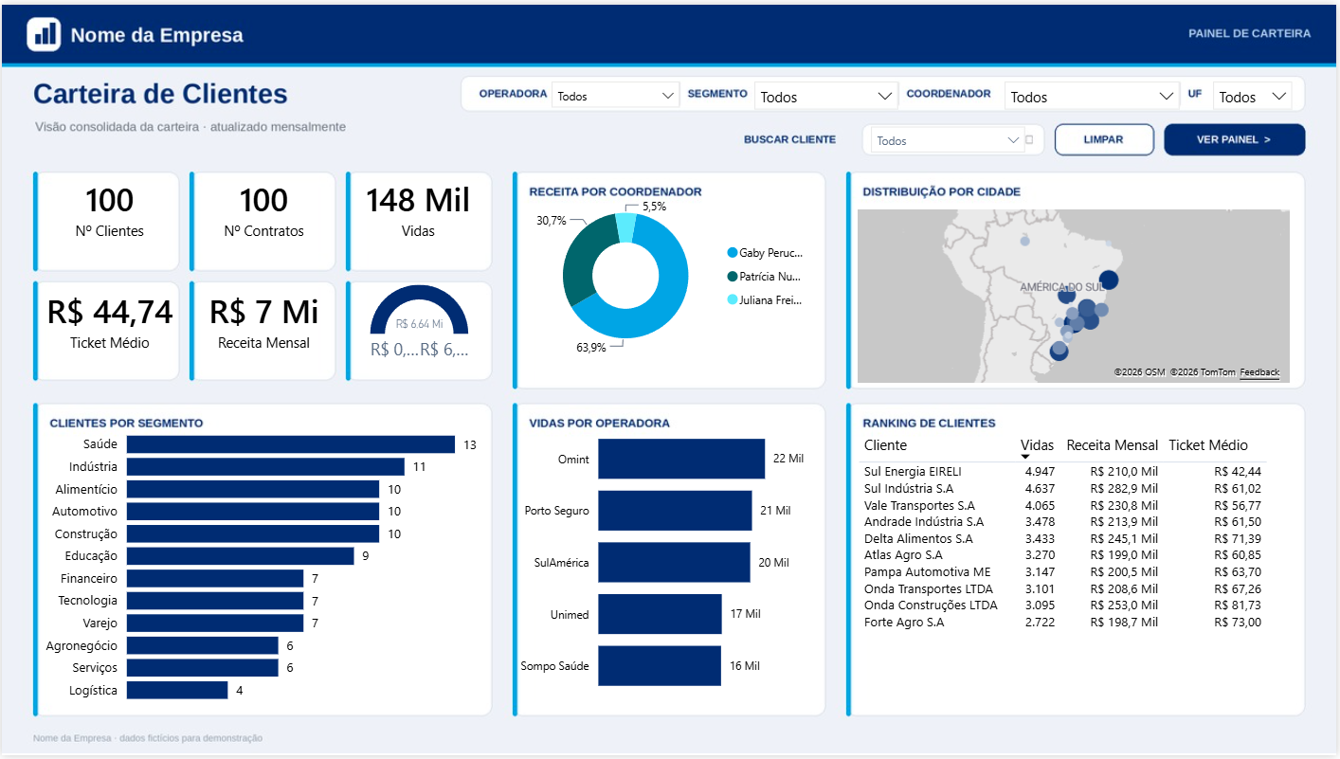Click the VER PAINEL button

[x=1235, y=139]
